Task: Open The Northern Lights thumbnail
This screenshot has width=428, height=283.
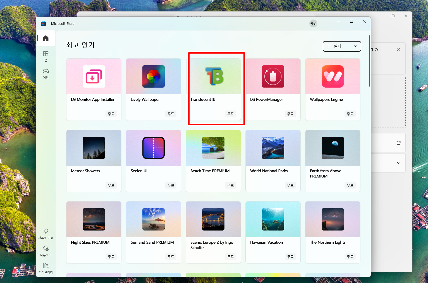Action: (x=333, y=219)
